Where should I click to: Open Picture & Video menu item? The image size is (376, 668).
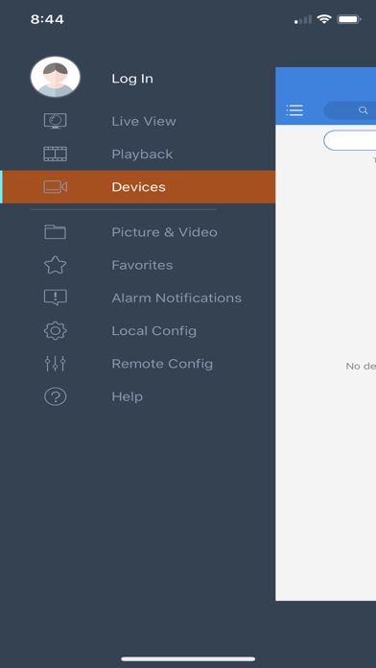click(164, 232)
